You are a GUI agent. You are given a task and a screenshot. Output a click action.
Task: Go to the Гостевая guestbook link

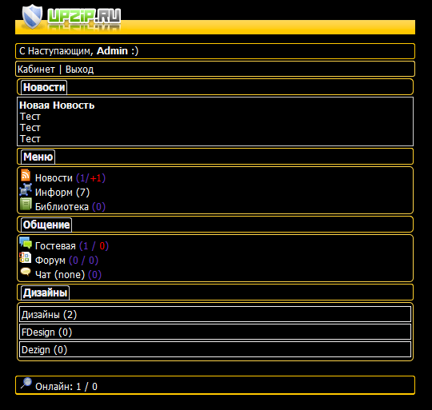55,245
